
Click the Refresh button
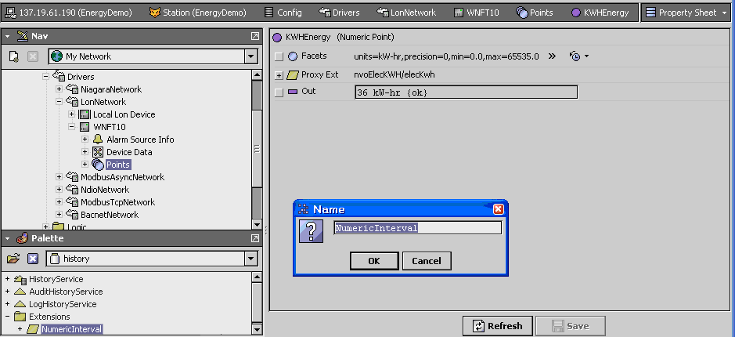click(498, 326)
